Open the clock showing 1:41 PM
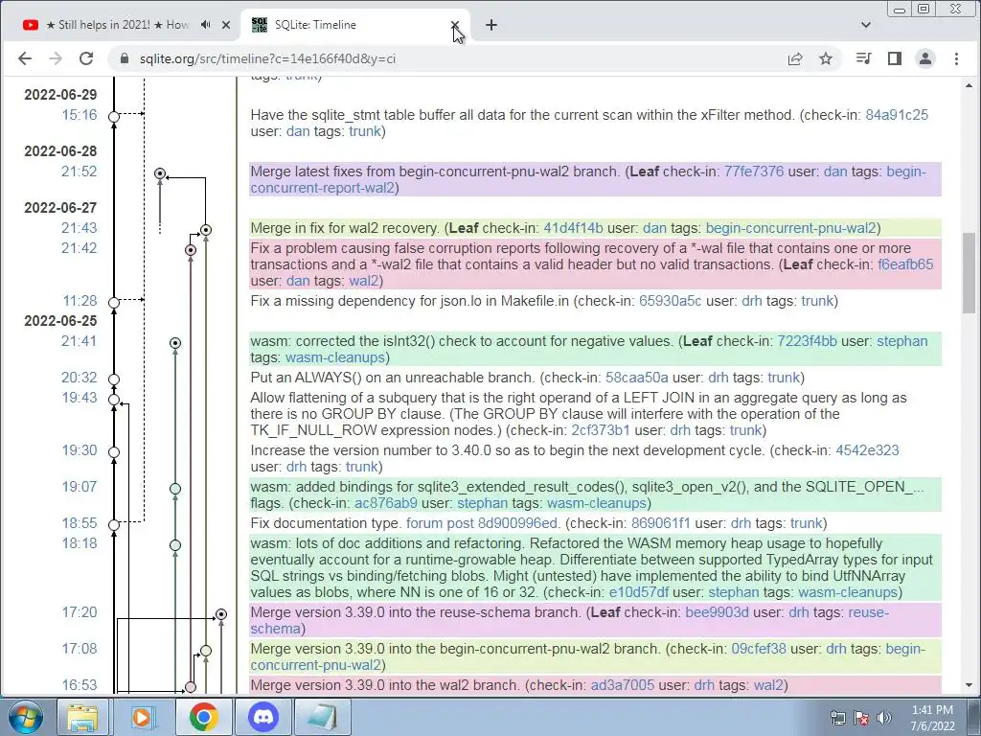The image size is (981, 736). point(932,718)
